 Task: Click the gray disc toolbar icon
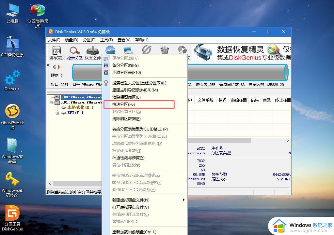[183, 50]
